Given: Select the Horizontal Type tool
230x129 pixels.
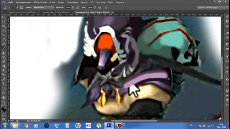Looking at the screenshot, I should [4, 84].
